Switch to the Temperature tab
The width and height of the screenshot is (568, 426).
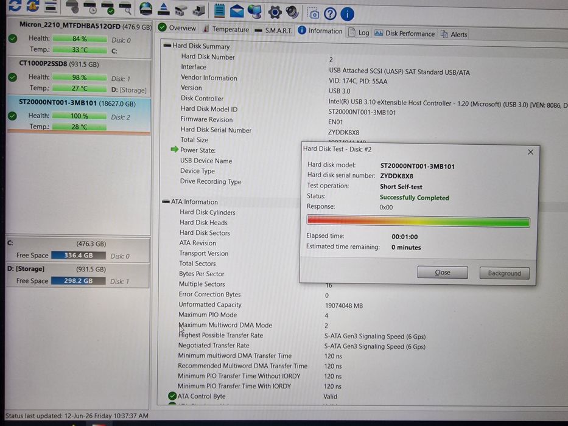[x=226, y=29]
